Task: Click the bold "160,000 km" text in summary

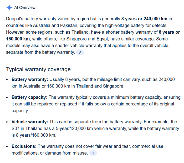Action: (18, 39)
